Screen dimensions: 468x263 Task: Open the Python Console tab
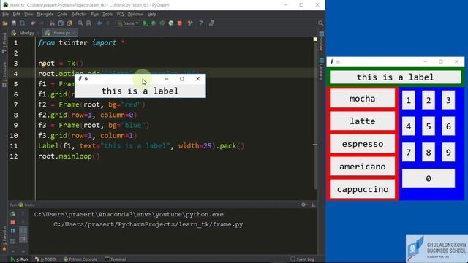point(80,259)
